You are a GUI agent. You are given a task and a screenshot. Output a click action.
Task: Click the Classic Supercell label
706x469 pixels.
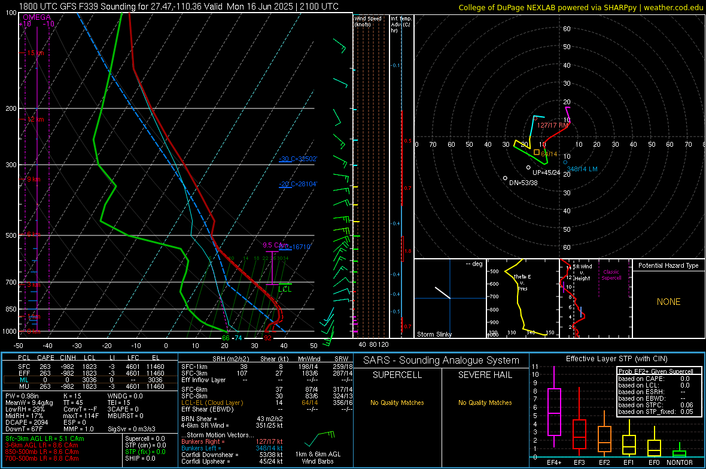click(611, 275)
